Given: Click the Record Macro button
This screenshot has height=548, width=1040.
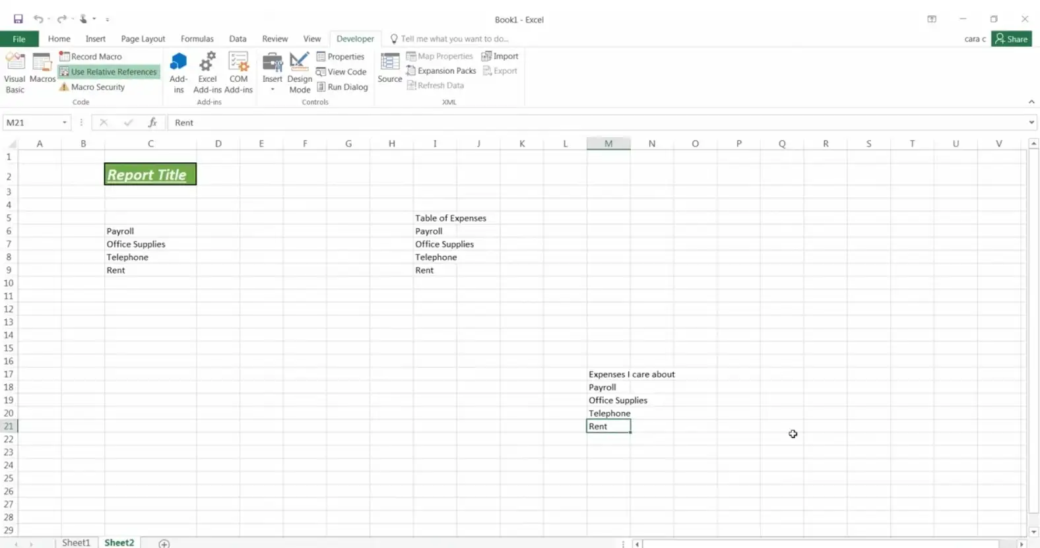Looking at the screenshot, I should point(90,57).
